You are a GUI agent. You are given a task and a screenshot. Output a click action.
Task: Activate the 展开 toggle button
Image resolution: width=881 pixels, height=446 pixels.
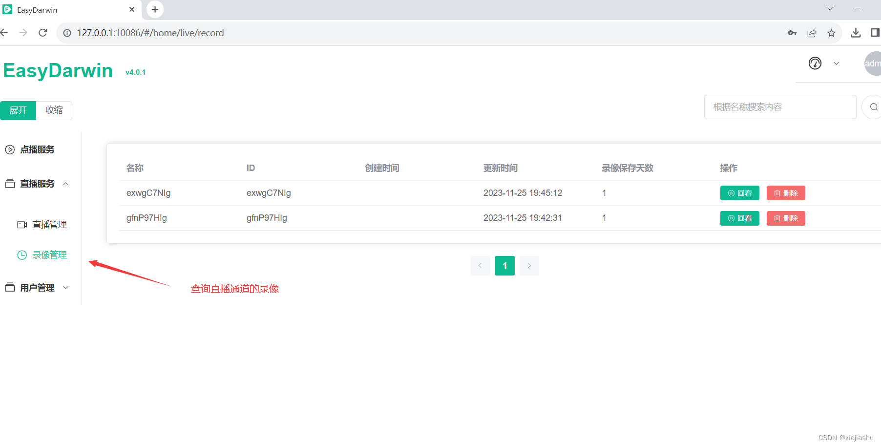pos(18,110)
